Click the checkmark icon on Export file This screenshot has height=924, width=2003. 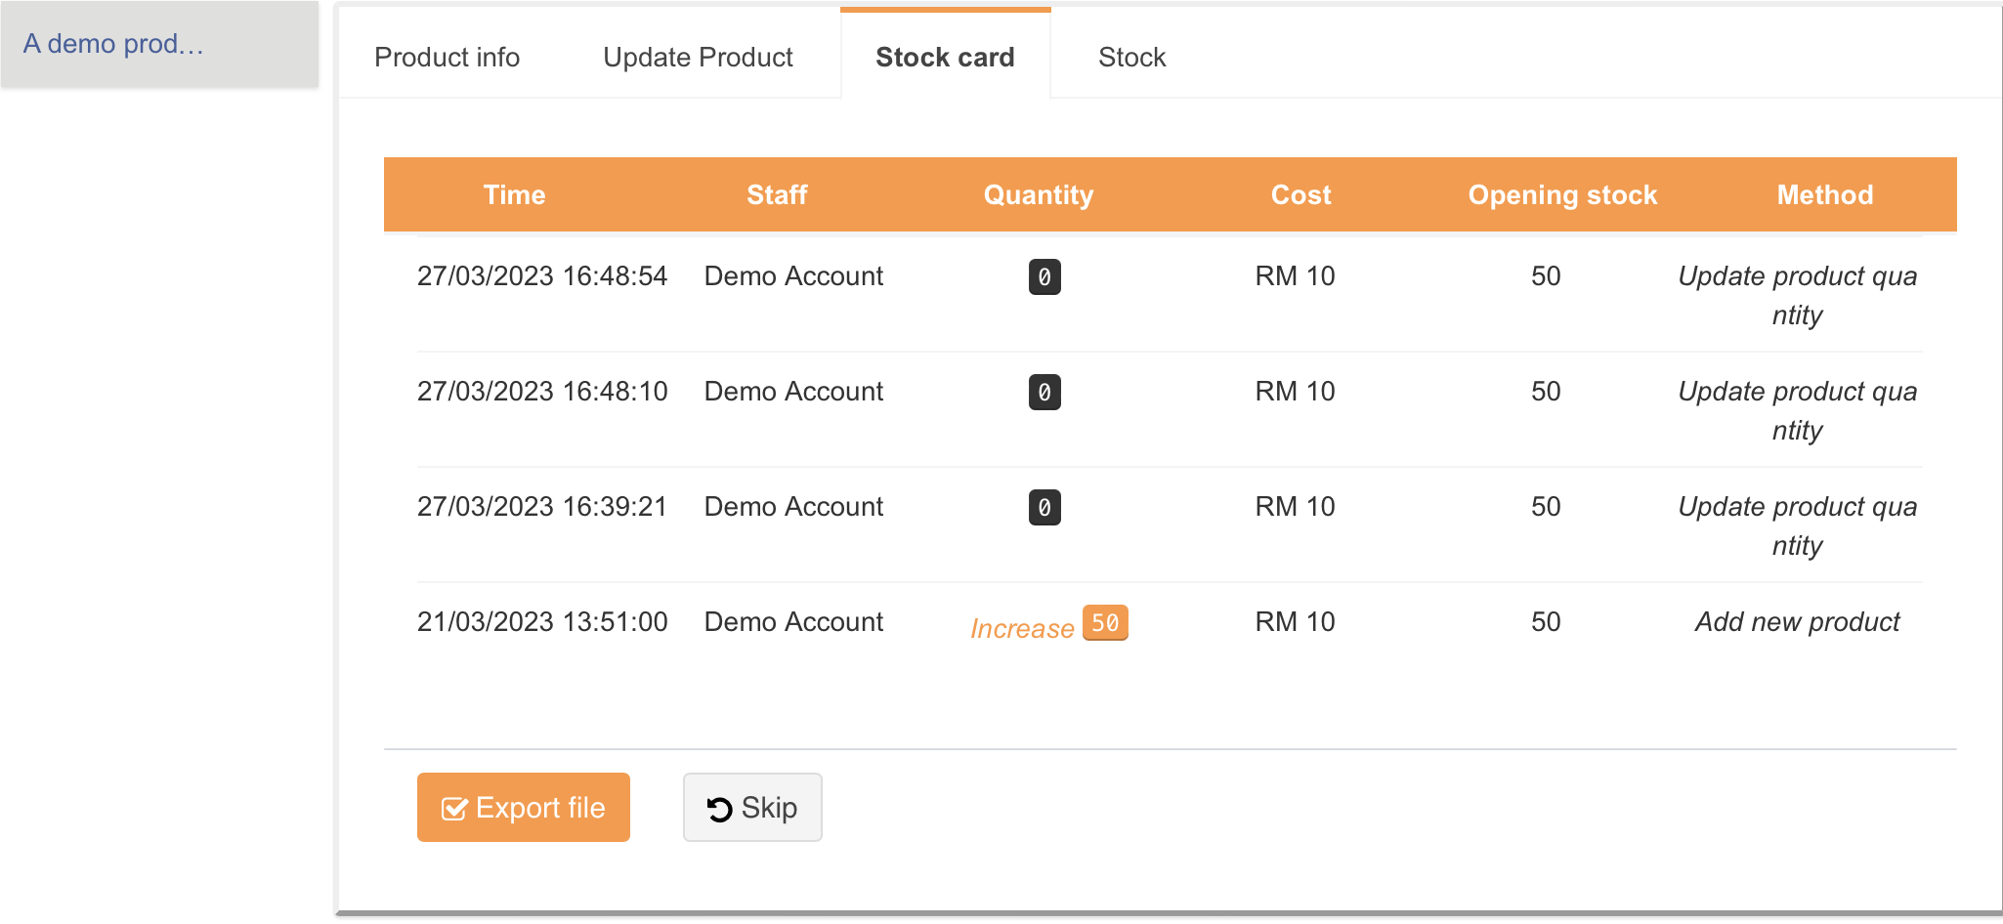[x=454, y=809]
